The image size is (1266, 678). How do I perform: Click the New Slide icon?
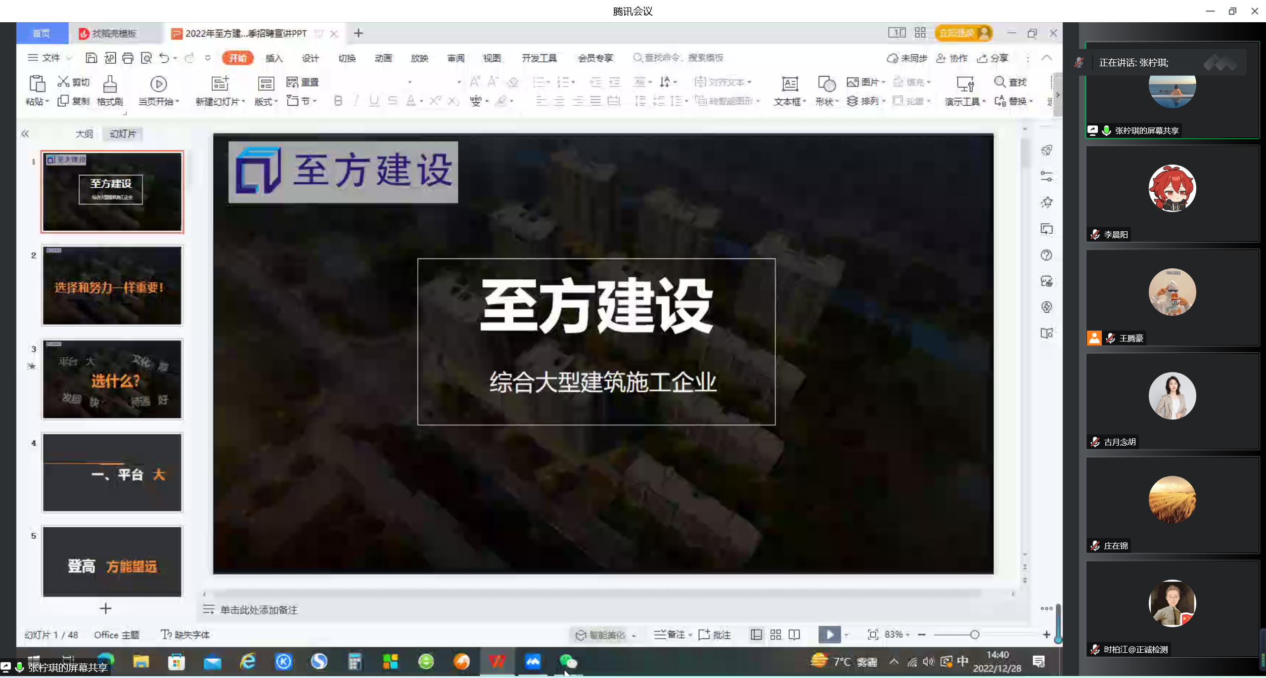click(220, 84)
